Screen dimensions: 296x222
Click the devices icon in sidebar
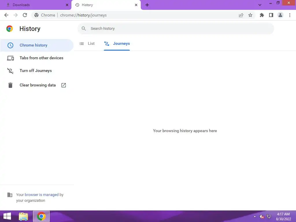tap(10, 58)
